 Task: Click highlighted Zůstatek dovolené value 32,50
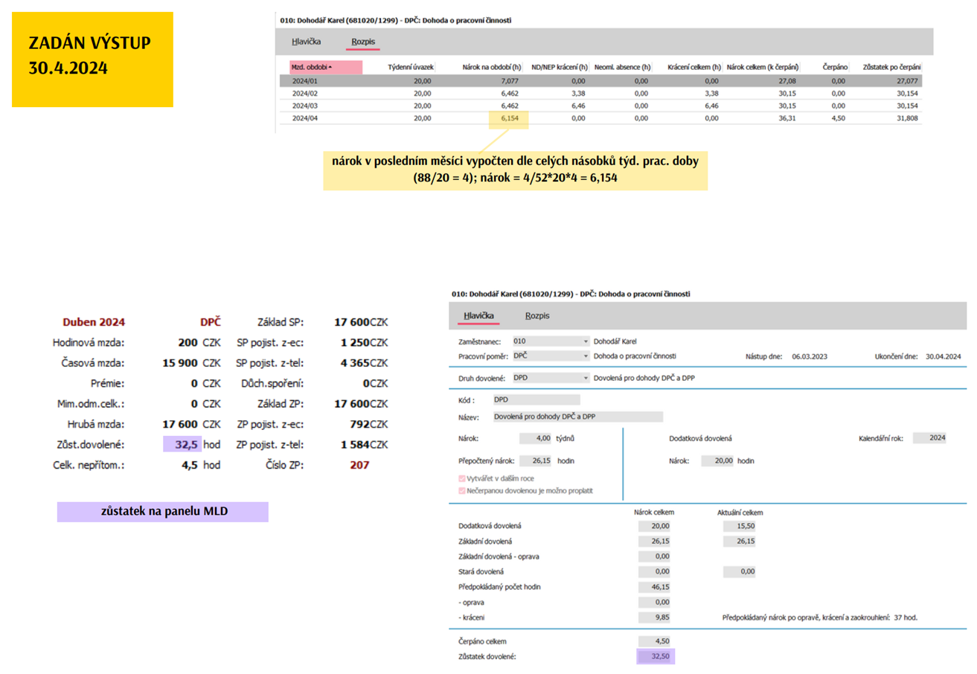(x=656, y=656)
